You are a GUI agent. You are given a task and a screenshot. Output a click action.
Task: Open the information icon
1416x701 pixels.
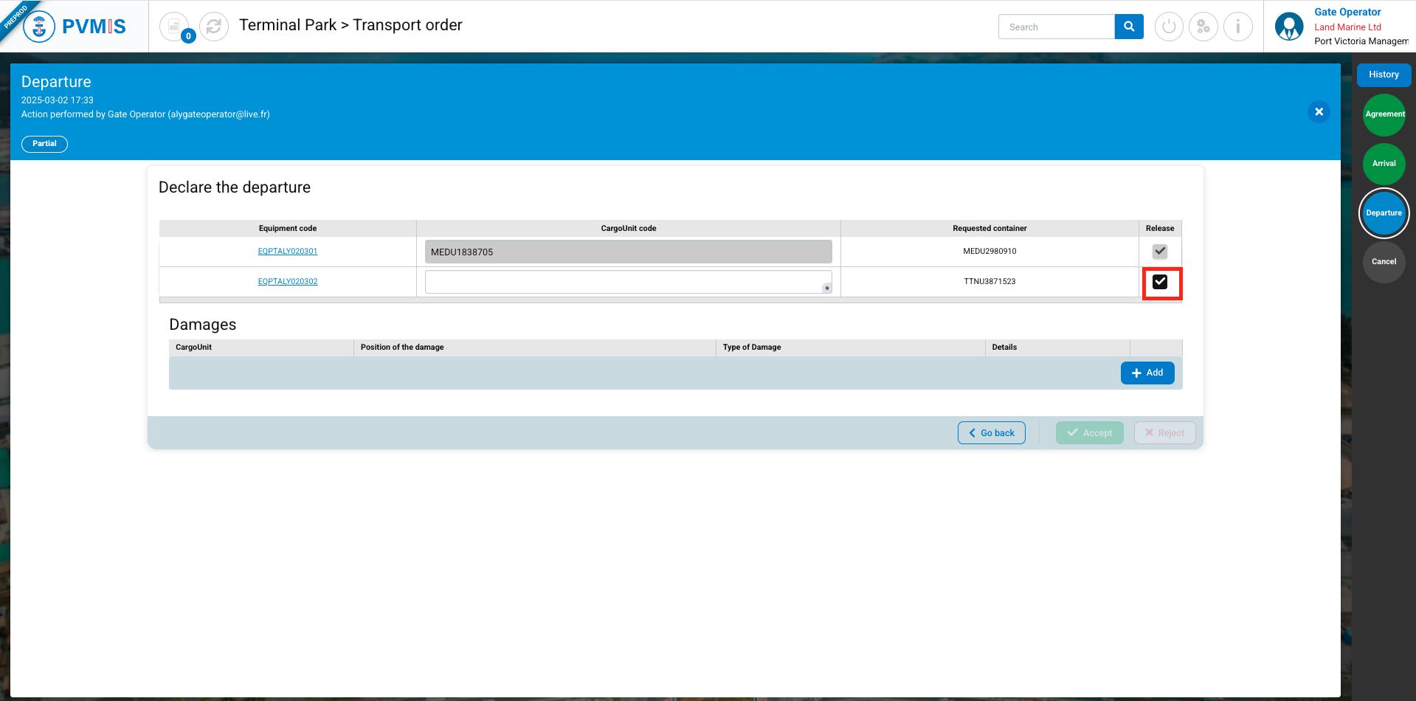point(1237,27)
